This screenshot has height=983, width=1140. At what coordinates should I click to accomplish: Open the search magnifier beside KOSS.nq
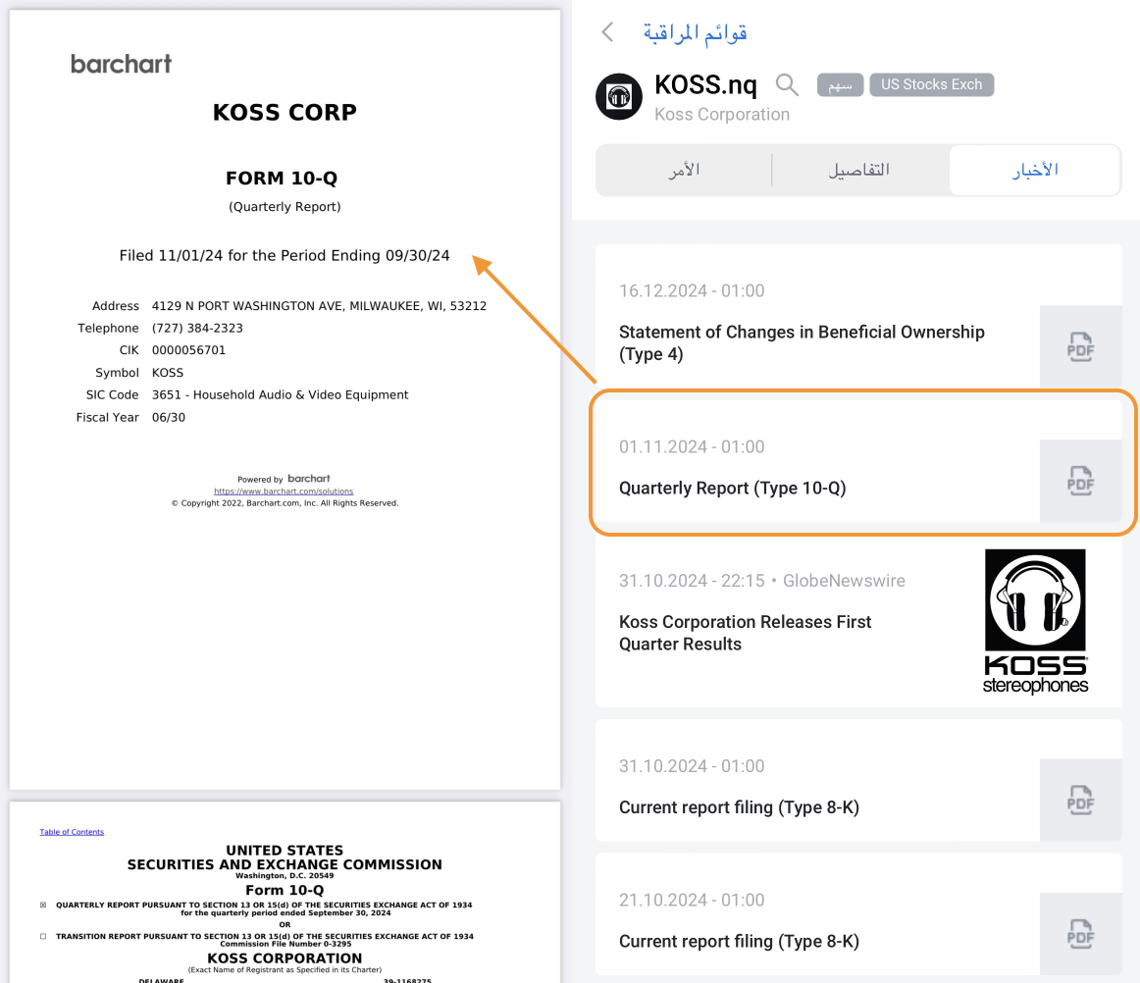click(x=787, y=85)
